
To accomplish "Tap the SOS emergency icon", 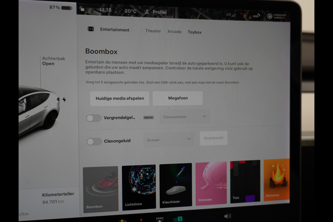I will (x=256, y=16).
